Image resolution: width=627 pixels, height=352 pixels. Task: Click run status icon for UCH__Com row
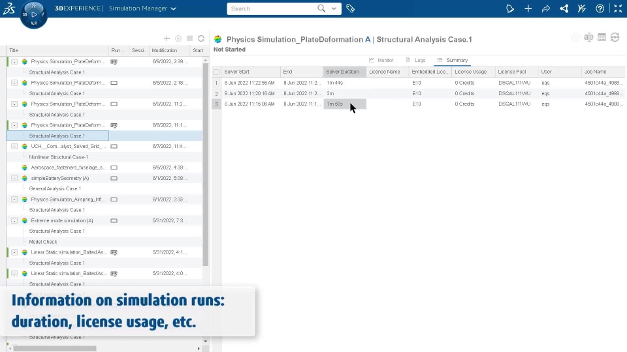tap(114, 147)
